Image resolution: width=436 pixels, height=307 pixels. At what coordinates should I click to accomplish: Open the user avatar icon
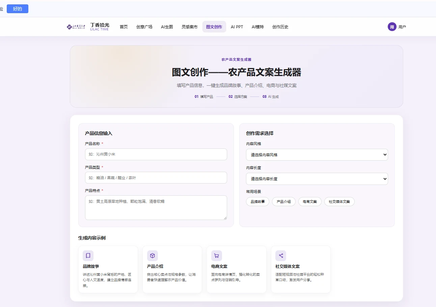point(392,27)
